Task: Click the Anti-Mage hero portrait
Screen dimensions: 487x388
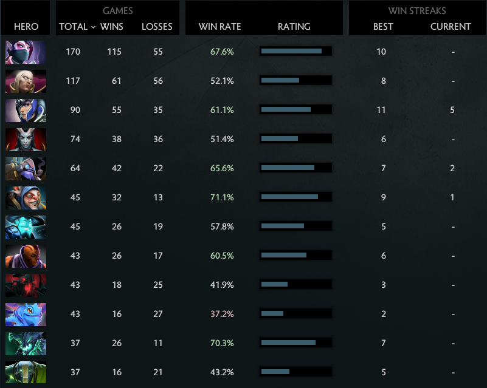Action: pyautogui.click(x=26, y=255)
